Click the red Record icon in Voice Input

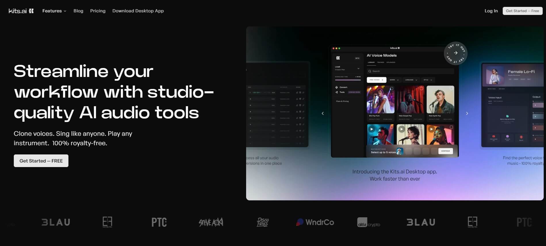521,137
